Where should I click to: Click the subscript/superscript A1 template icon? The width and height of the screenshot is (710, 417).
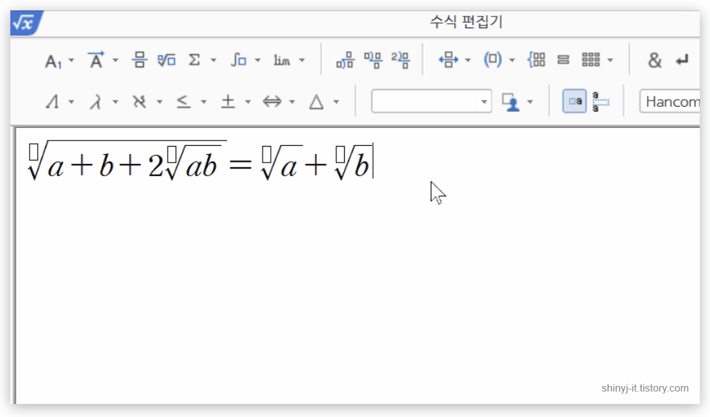click(x=53, y=61)
